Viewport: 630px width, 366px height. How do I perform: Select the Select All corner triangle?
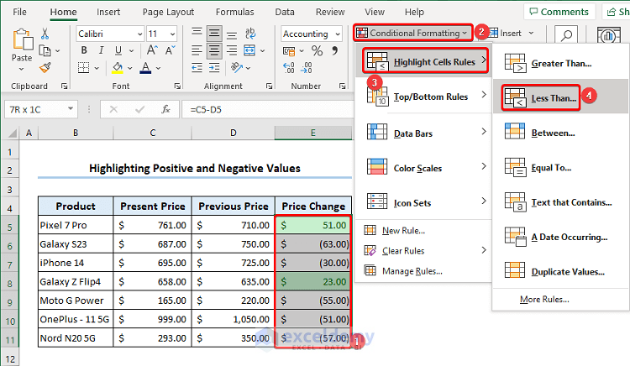[x=12, y=133]
